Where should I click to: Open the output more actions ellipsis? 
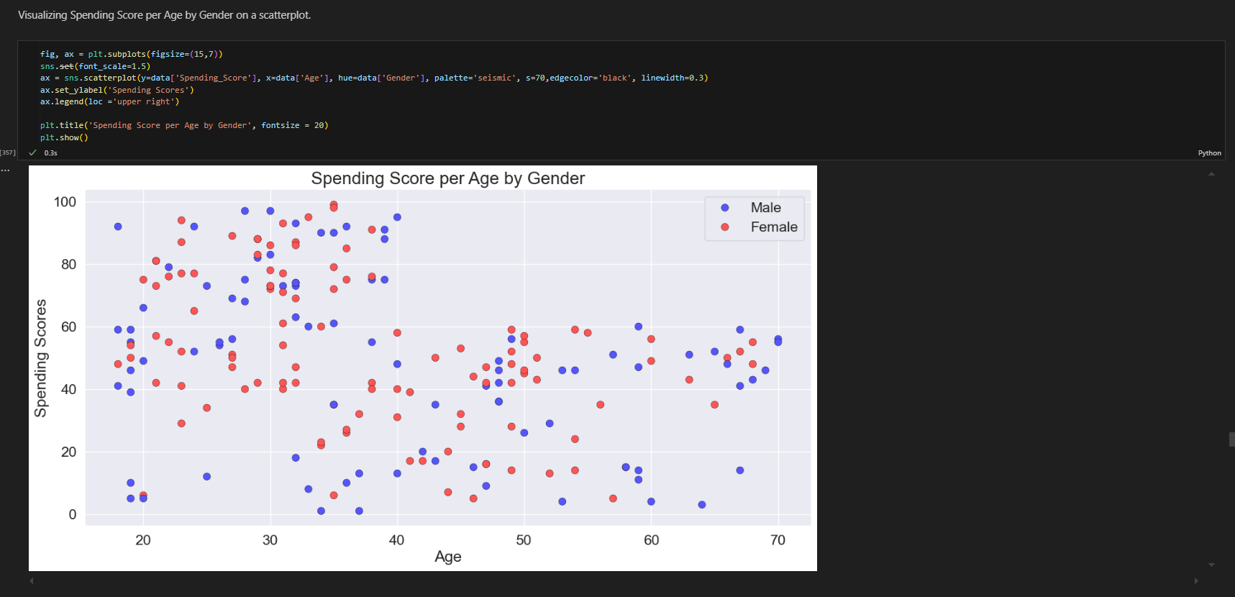point(5,170)
